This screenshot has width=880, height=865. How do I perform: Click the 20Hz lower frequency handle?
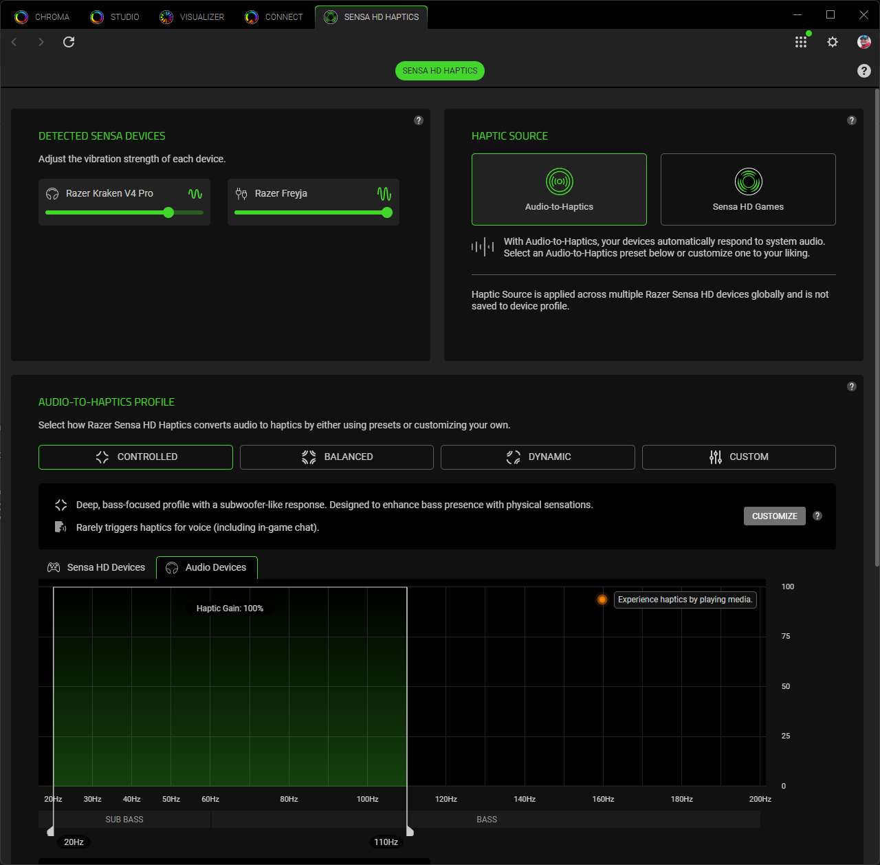(50, 831)
